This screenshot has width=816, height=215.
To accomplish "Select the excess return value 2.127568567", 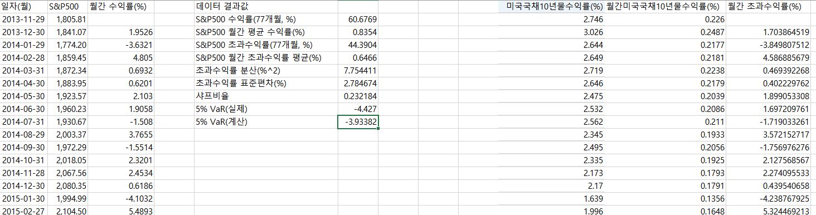I will (768, 160).
